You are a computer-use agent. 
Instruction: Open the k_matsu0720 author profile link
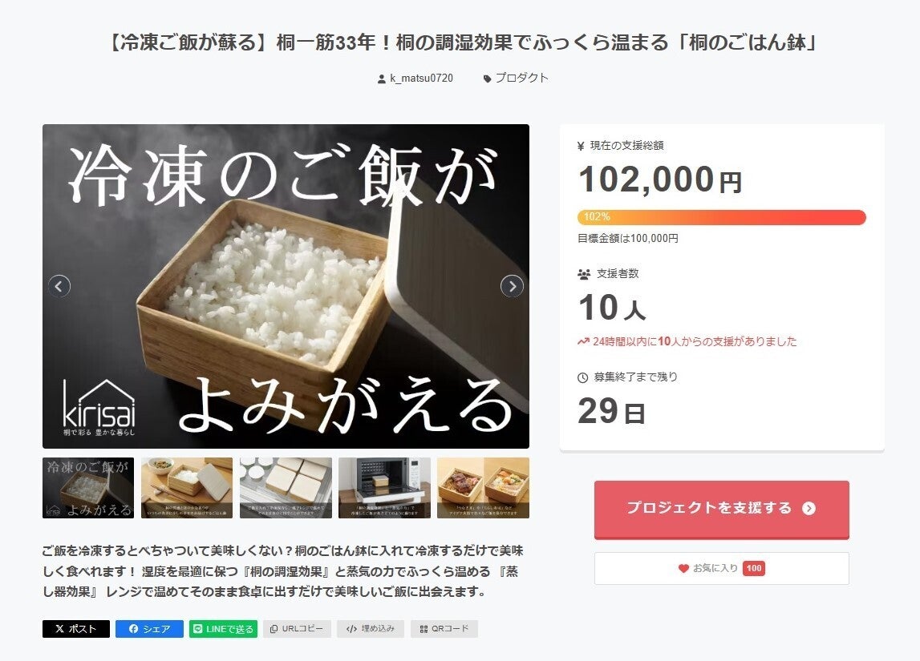tap(421, 79)
